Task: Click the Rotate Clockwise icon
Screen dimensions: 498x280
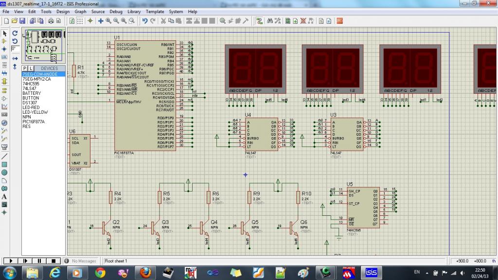Action: point(15,34)
